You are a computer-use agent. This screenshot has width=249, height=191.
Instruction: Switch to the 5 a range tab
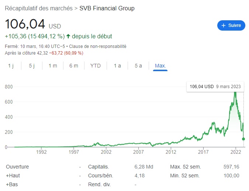point(138,66)
